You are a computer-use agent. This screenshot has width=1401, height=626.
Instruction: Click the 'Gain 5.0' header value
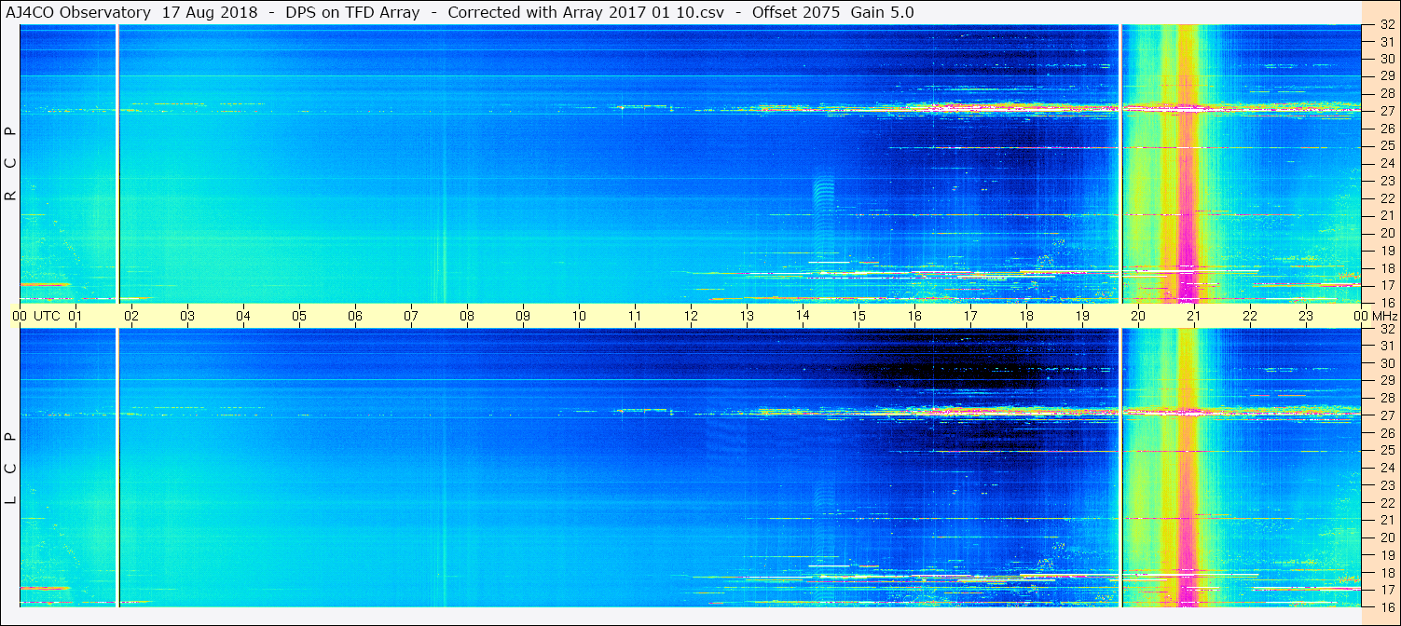pyautogui.click(x=882, y=12)
